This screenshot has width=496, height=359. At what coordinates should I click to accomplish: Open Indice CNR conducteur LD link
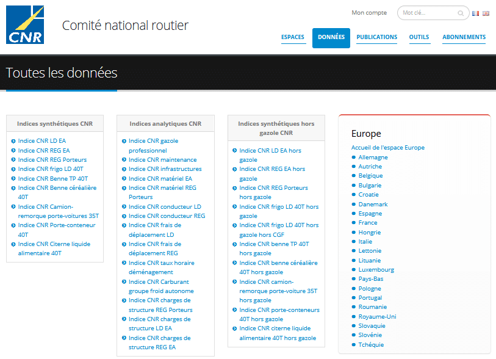pyautogui.click(x=165, y=207)
